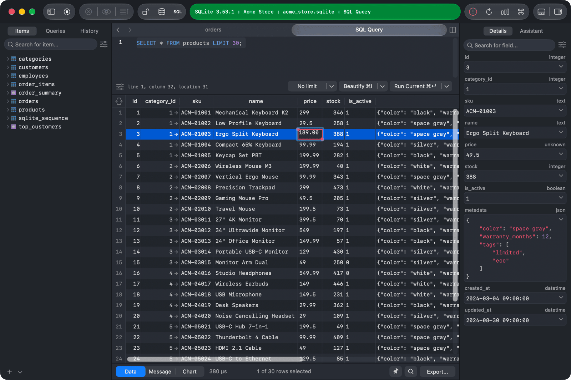The height and width of the screenshot is (380, 571).
Task: Switch to the Assistant tab
Action: (x=531, y=31)
